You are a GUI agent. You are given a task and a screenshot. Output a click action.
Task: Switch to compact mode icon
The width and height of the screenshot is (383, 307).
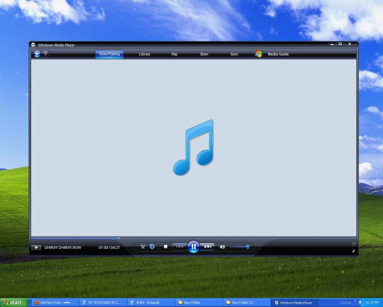[x=353, y=251]
